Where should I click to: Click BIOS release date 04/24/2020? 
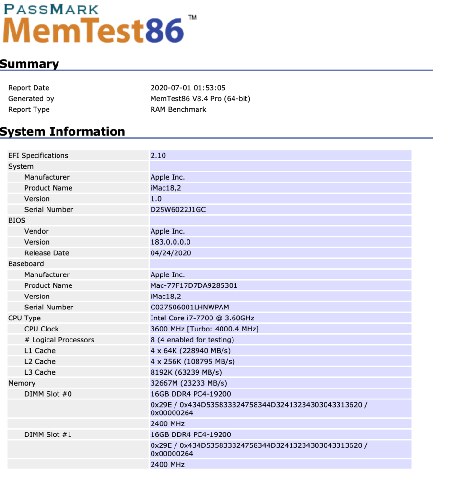coord(171,253)
